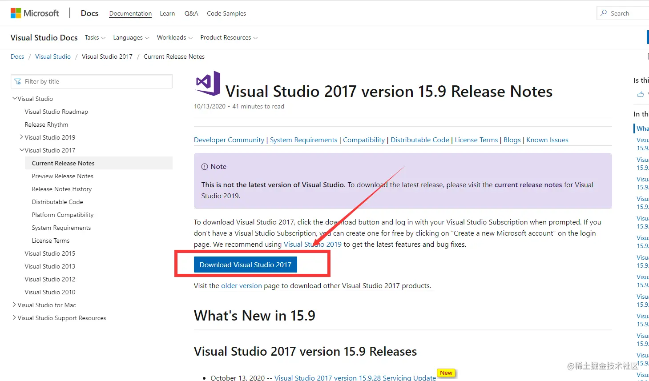The width and height of the screenshot is (649, 381).
Task: Open the Workloads dropdown menu
Action: point(175,38)
